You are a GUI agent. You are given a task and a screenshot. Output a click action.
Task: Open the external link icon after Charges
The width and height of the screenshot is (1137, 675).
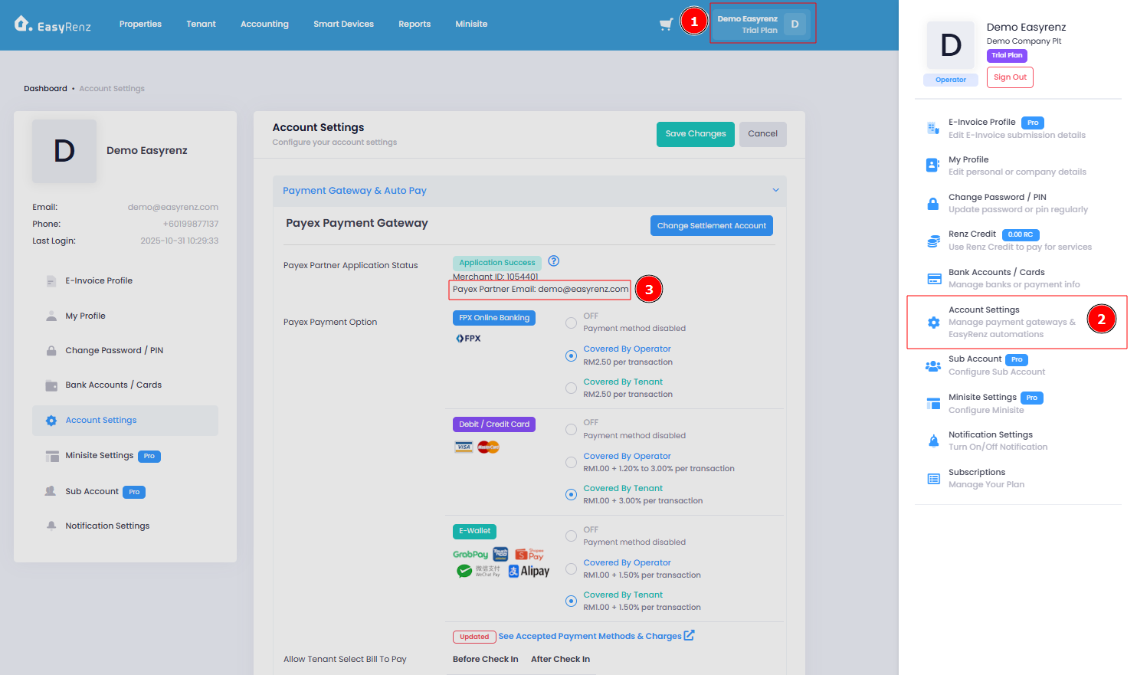click(689, 635)
